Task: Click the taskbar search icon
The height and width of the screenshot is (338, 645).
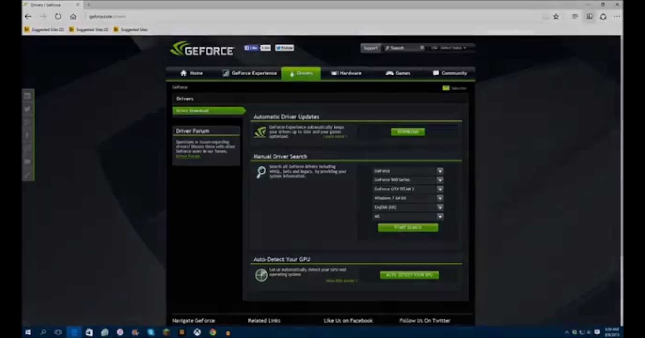Action: coord(44,332)
